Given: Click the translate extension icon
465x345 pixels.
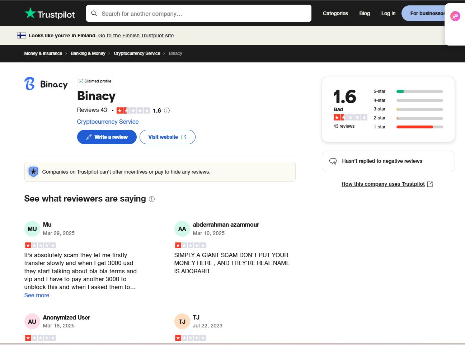Looking at the screenshot, I should pyautogui.click(x=455, y=16).
